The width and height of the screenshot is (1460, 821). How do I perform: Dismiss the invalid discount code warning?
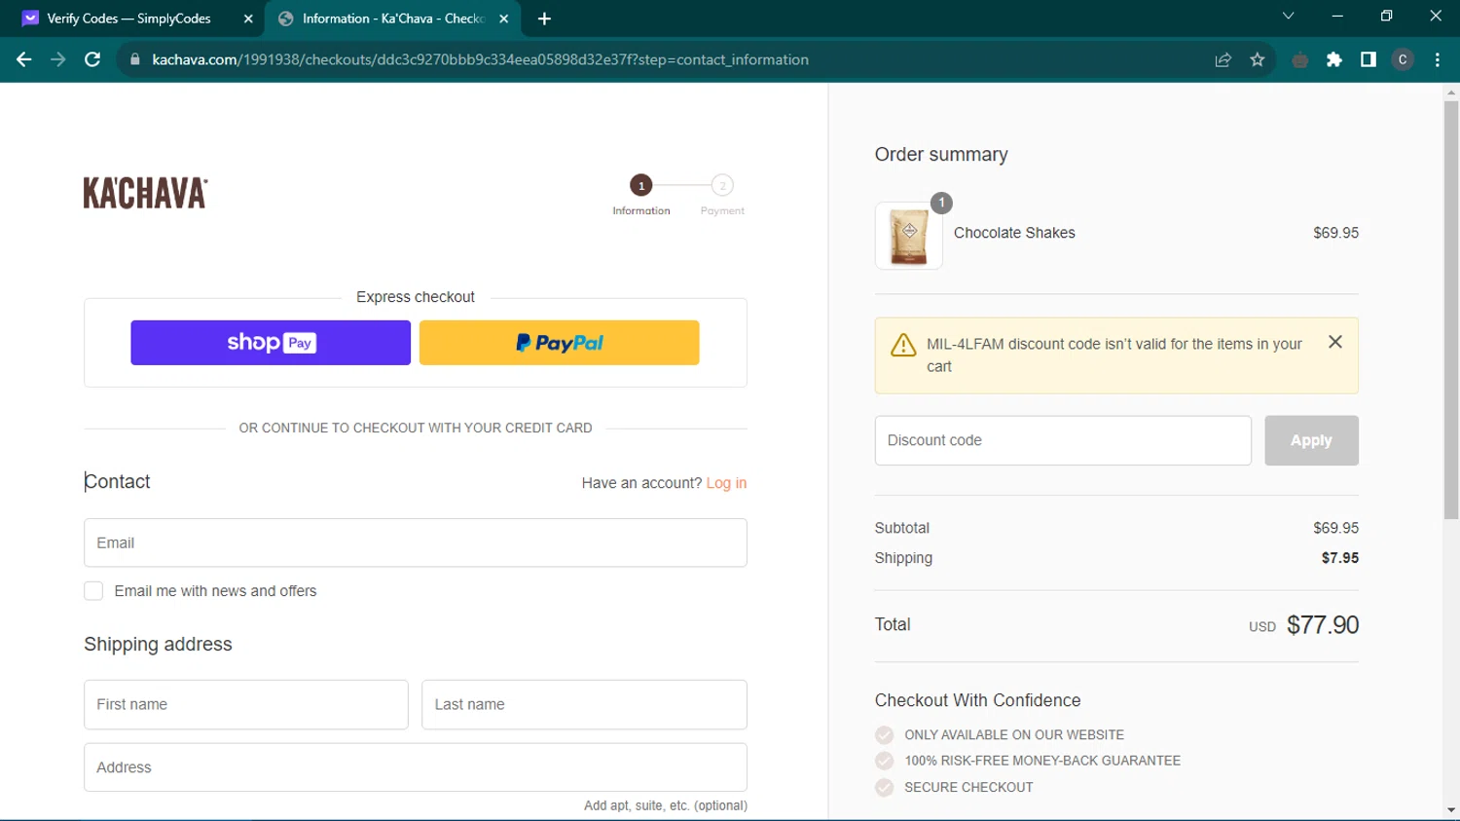click(1335, 342)
